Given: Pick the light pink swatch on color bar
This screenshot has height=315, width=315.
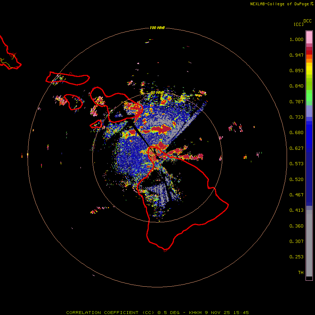Looking at the screenshot, I should [309, 37].
